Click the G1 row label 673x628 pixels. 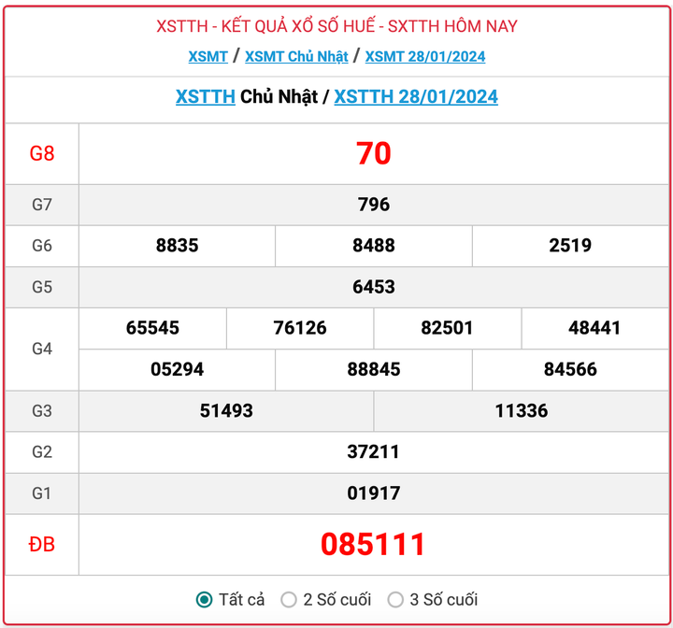coord(42,493)
